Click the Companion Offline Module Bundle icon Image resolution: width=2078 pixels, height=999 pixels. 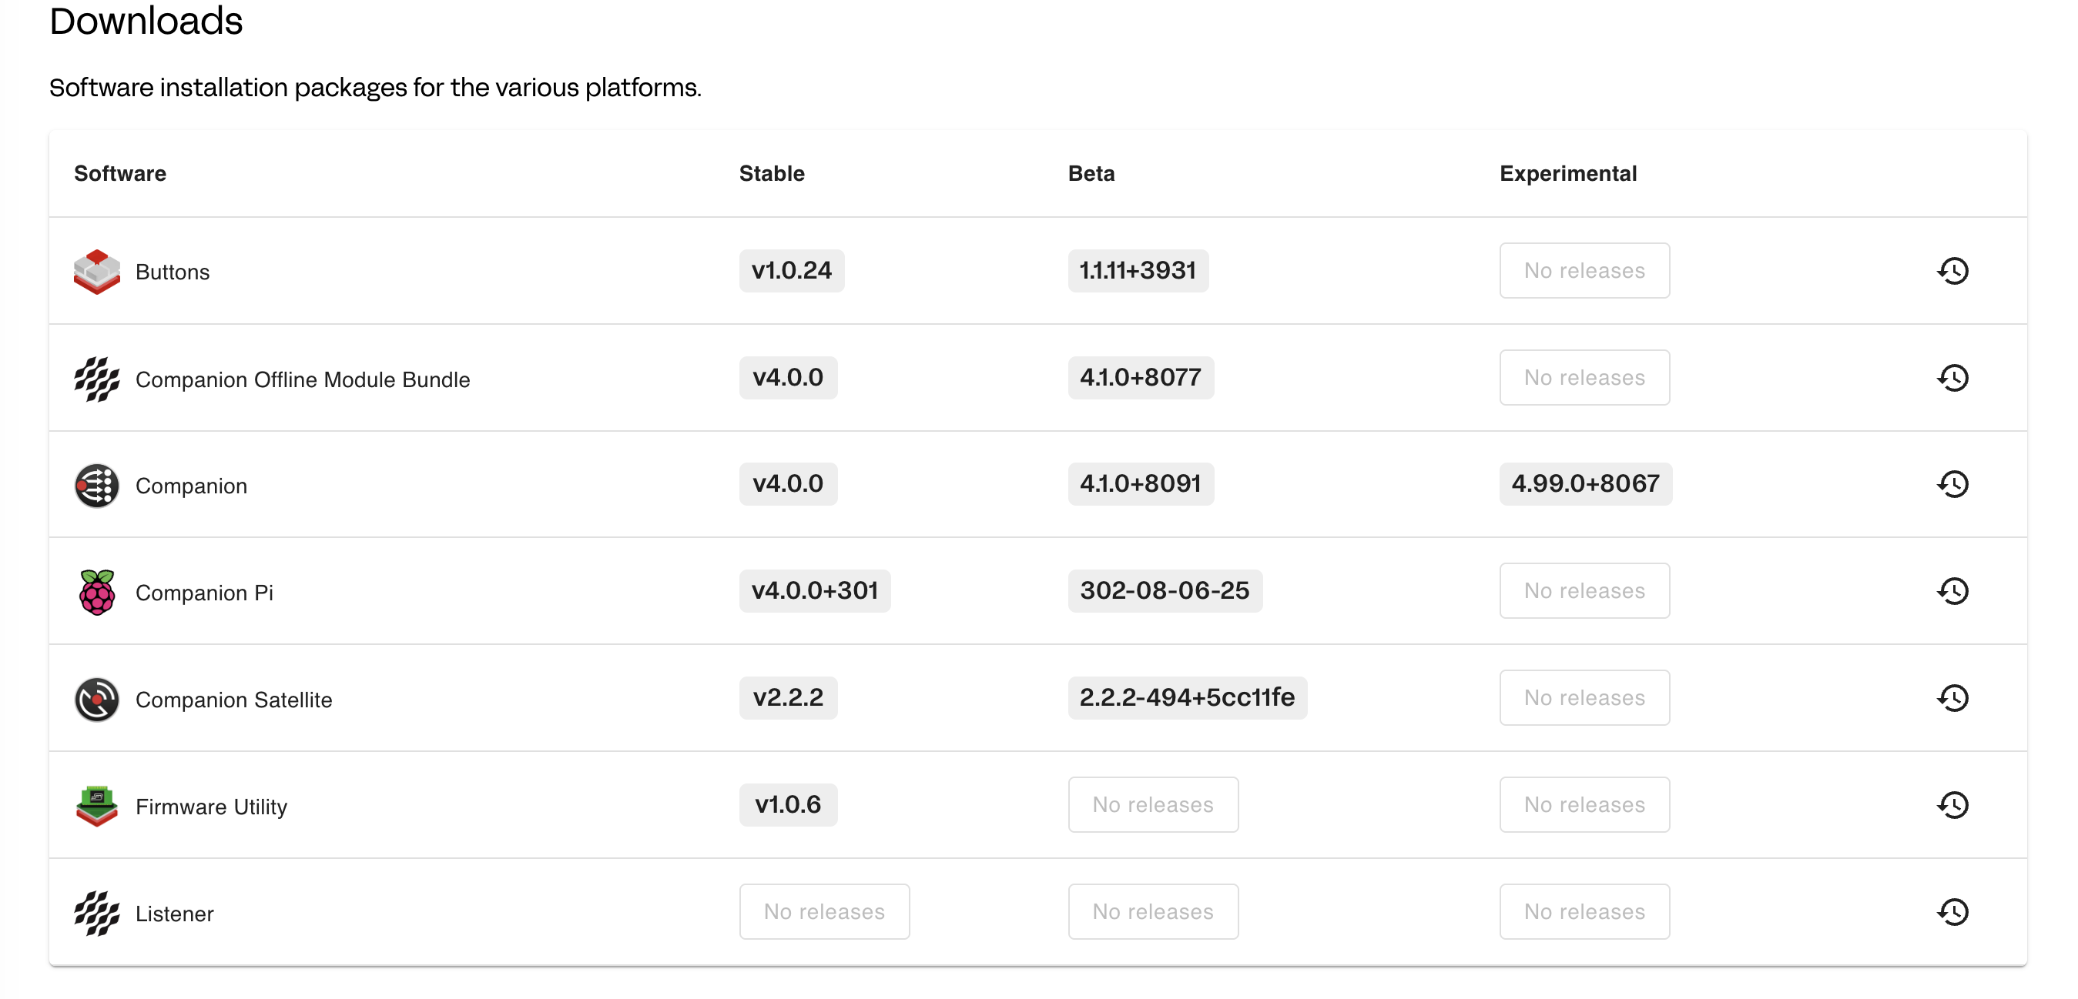(x=97, y=379)
